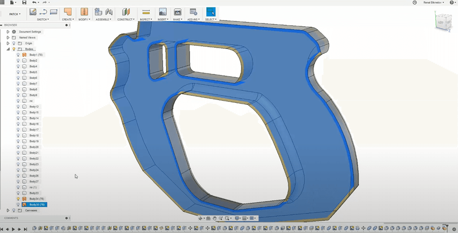Screen dimensions: 458x233
Task: Open the ASSEMBLE menu
Action: click(x=104, y=20)
